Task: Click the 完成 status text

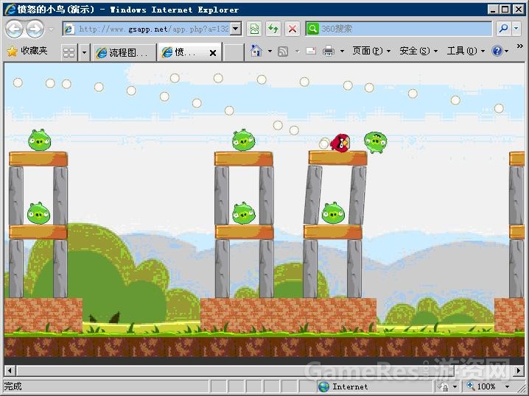Action: (13, 386)
